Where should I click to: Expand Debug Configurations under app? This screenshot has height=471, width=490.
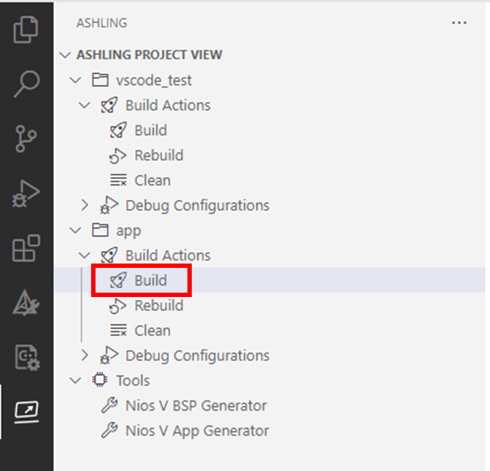click(x=85, y=355)
